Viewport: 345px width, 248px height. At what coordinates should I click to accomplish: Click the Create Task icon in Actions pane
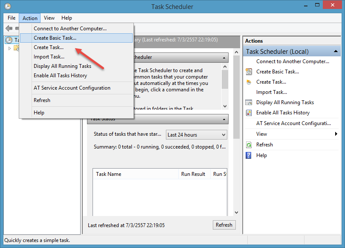tap(249, 82)
